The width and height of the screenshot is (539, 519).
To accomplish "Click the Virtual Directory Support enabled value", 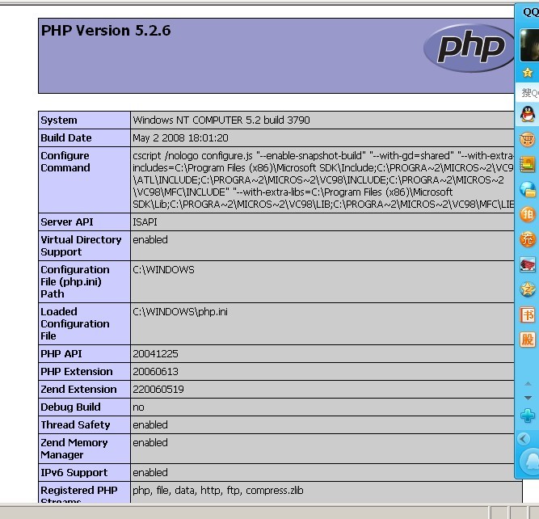I will click(150, 240).
